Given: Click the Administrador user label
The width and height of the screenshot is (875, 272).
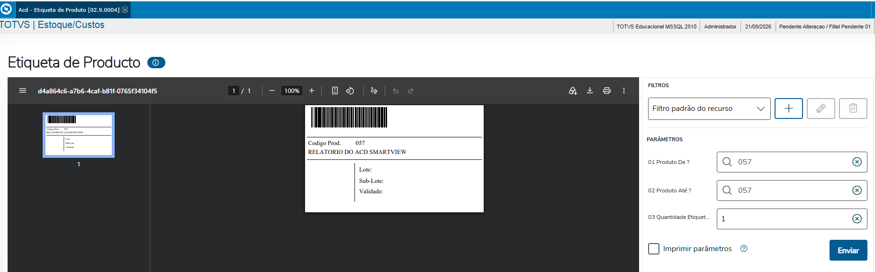Looking at the screenshot, I should (x=720, y=27).
